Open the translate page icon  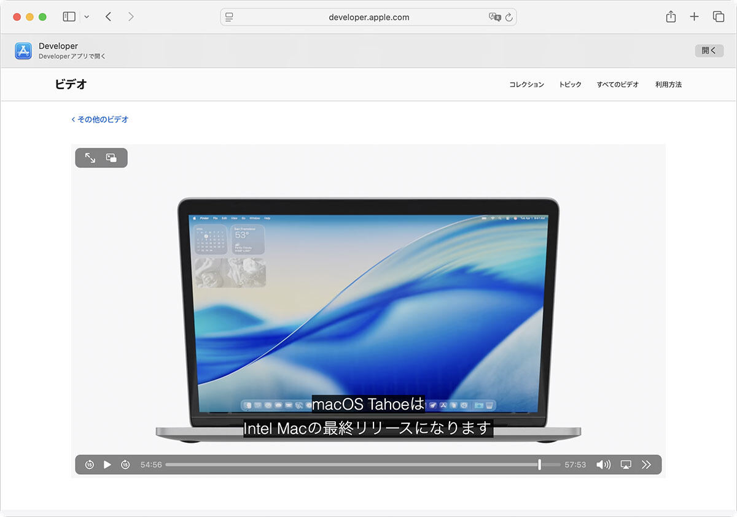pos(494,17)
